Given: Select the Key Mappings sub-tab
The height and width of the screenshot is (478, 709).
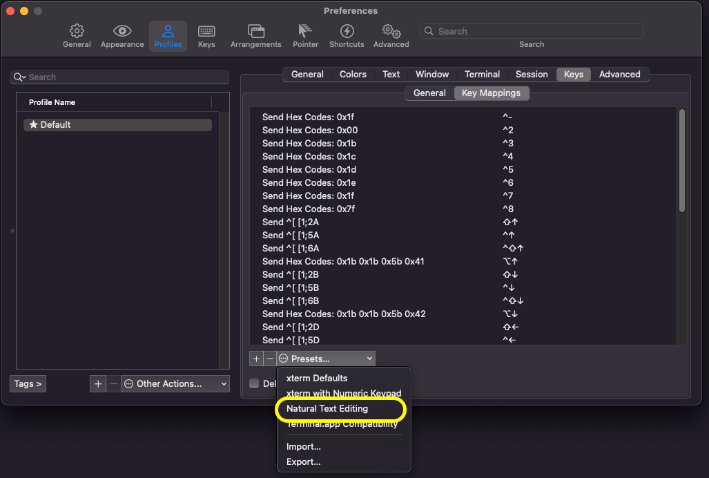Looking at the screenshot, I should pos(491,93).
